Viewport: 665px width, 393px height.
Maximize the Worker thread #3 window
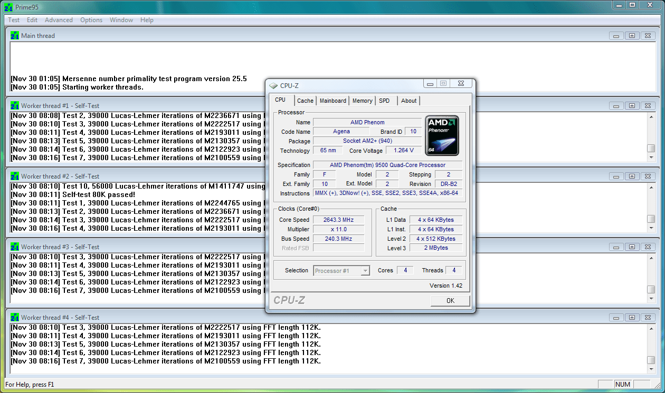[632, 247]
